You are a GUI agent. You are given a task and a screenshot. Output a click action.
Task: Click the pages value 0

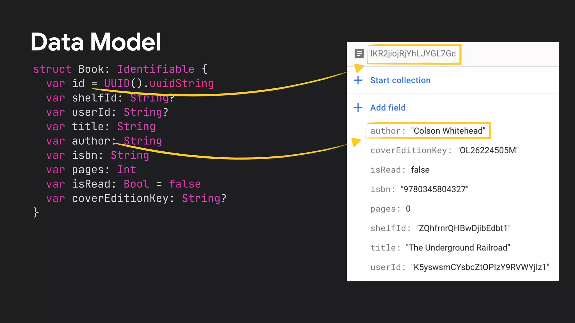pos(408,209)
